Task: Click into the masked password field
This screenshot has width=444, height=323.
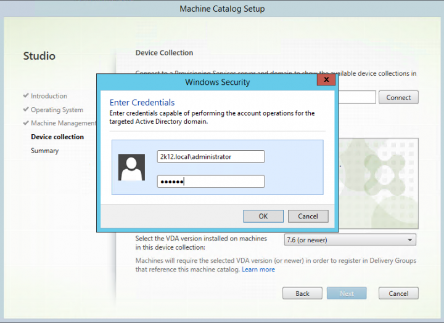Action: pos(211,181)
